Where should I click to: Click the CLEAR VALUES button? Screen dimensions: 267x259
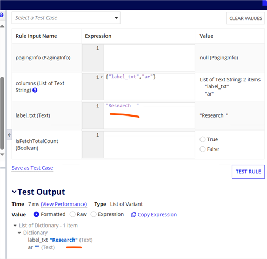point(245,18)
